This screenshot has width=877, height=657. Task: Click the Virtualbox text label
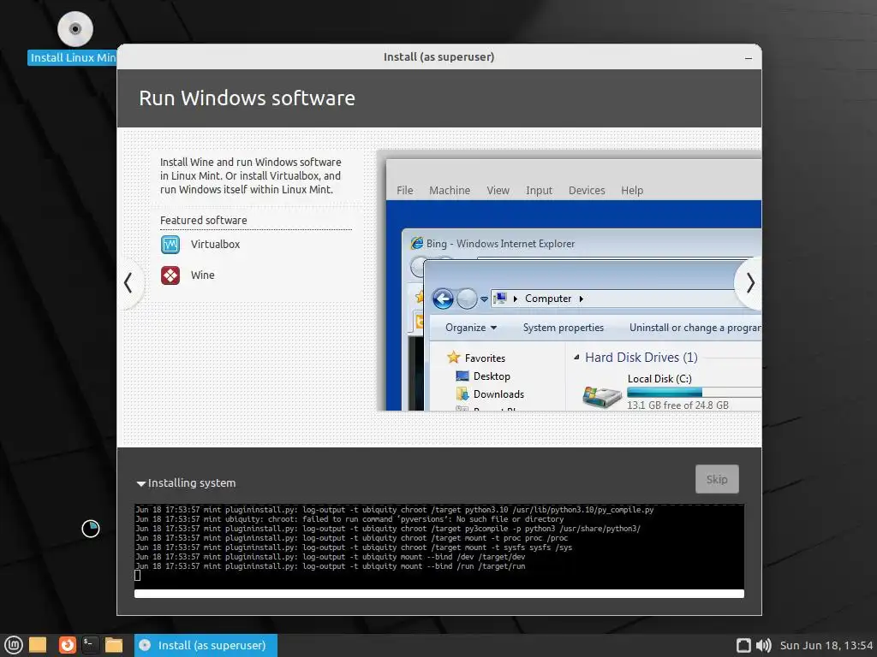point(215,245)
